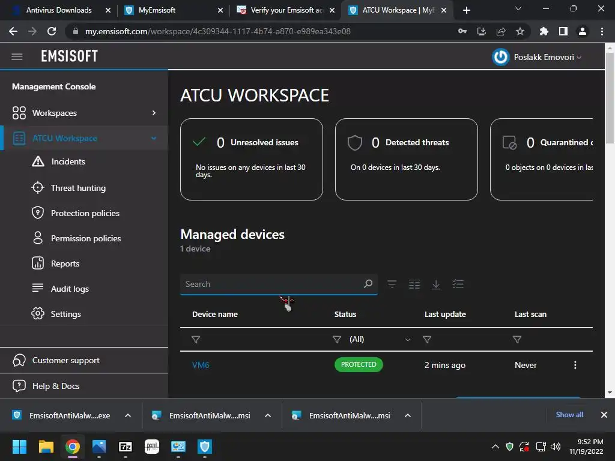615x461 pixels.
Task: Click the PROTECTED status badge
Action: [359, 364]
